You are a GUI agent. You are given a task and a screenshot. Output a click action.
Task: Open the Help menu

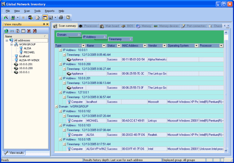tap(61, 11)
